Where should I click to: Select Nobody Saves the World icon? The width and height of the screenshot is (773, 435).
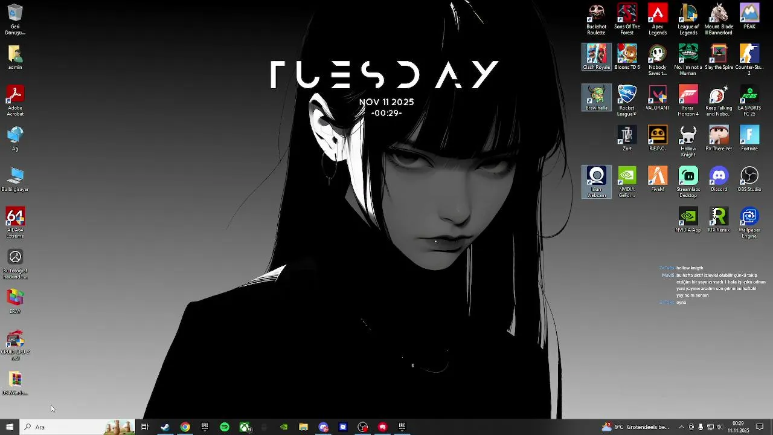tap(658, 60)
